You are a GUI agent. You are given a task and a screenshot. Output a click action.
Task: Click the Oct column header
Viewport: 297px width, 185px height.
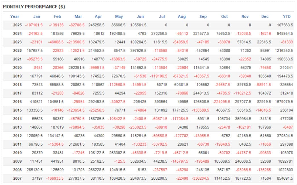coord(225,16)
